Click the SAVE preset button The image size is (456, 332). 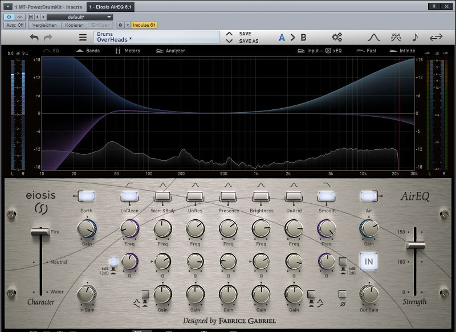point(245,34)
